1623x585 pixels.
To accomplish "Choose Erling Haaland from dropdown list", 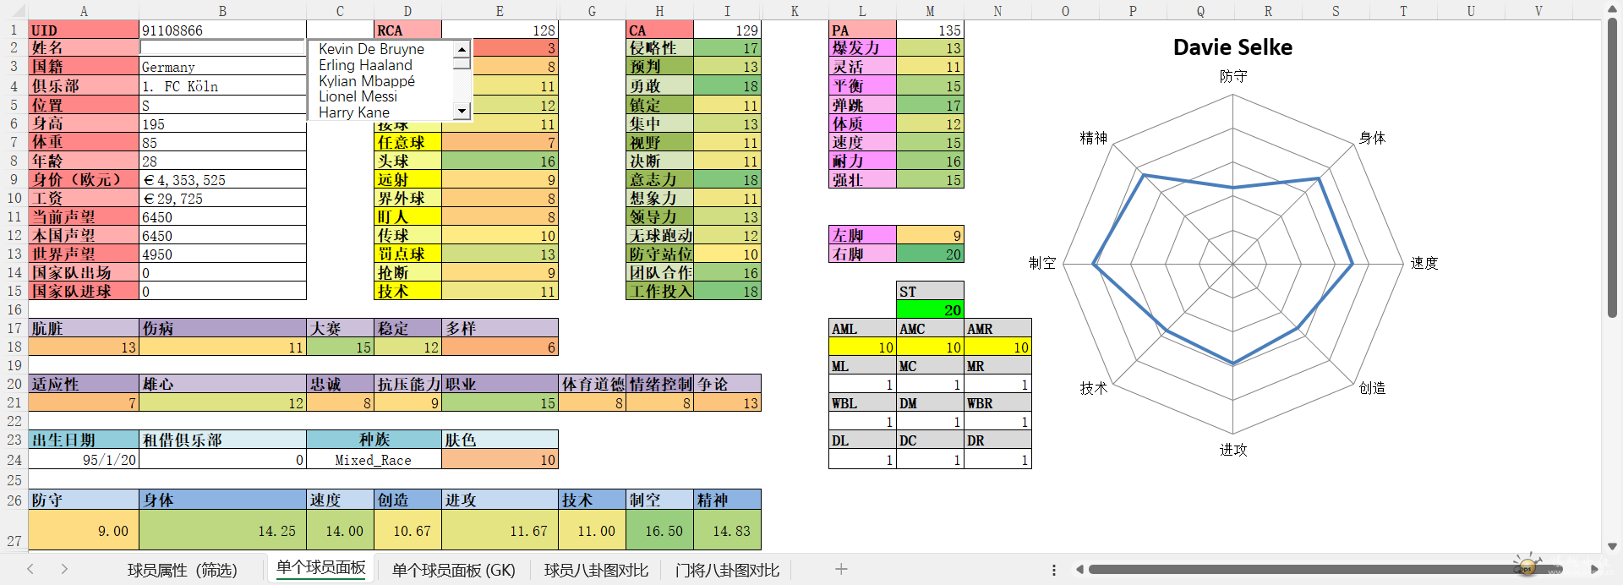I will [365, 65].
